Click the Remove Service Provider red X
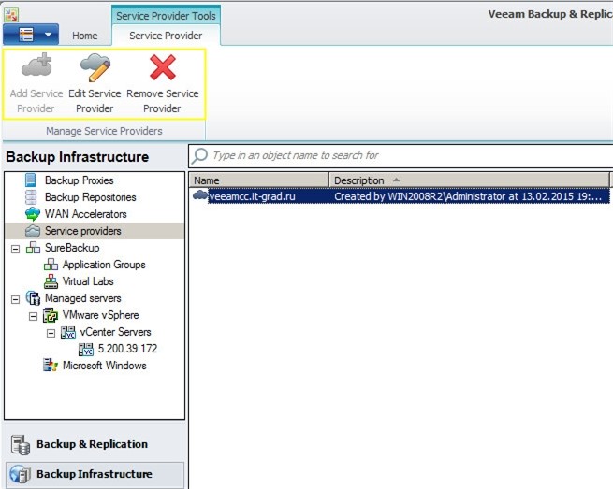Image resolution: width=613 pixels, height=489 pixels. [x=163, y=68]
